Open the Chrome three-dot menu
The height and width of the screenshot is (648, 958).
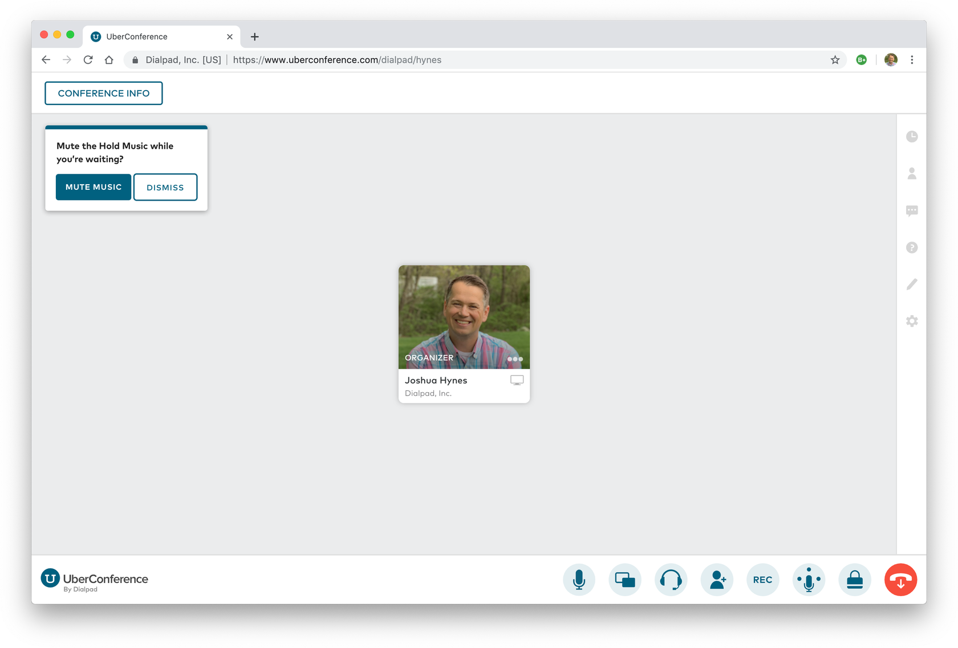(912, 60)
